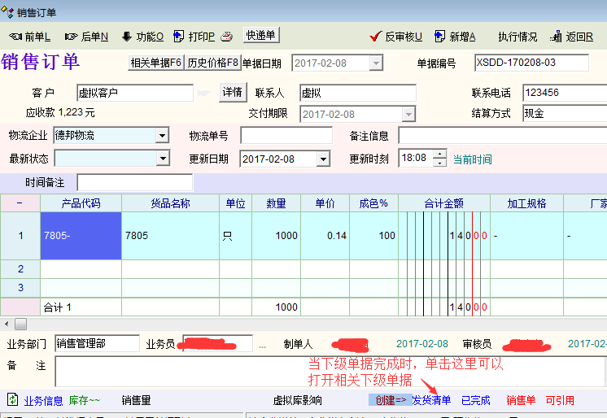This screenshot has width=607, height=418.
Task: Create new order with 新增A icon
Action: coord(440,37)
